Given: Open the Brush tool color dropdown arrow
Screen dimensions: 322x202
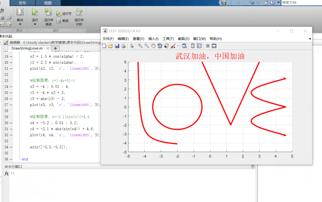Looking at the screenshot, I should 178,46.
